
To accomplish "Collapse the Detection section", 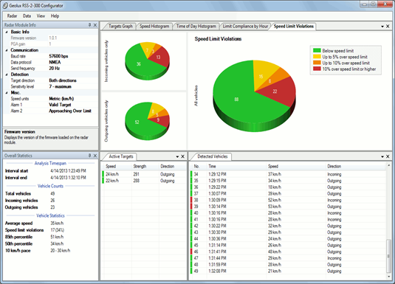I will click(7, 75).
